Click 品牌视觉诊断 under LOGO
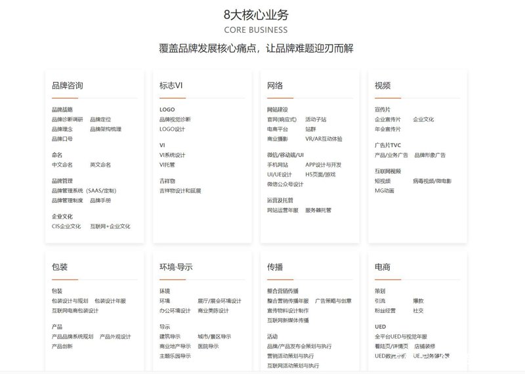The width and height of the screenshot is (525, 374). [x=175, y=119]
